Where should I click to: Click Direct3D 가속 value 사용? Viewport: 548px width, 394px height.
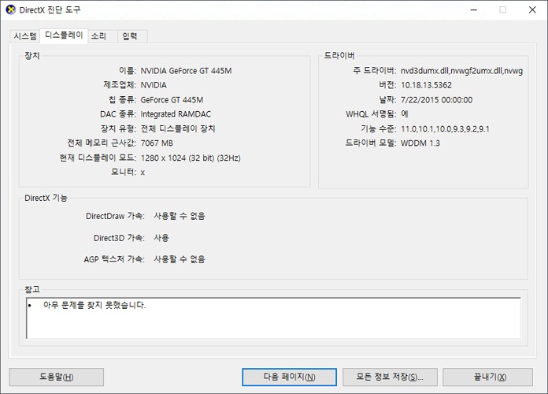coord(161,238)
